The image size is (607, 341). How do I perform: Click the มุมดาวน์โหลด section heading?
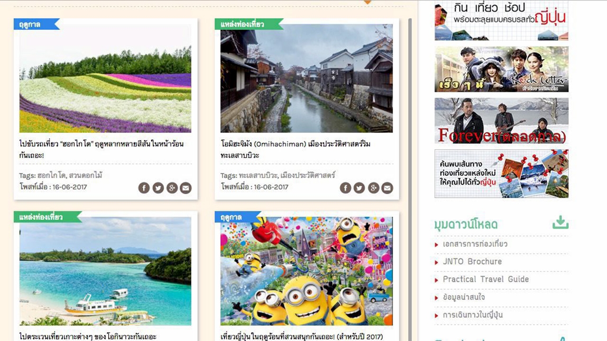tap(466, 224)
